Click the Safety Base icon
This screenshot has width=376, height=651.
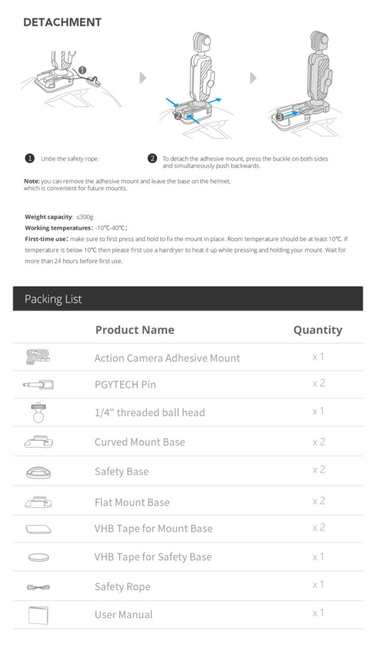38,471
